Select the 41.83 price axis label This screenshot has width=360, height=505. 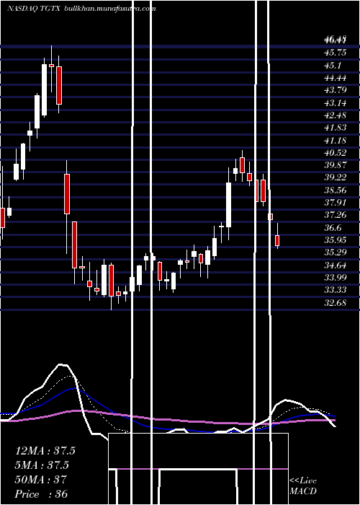336,128
